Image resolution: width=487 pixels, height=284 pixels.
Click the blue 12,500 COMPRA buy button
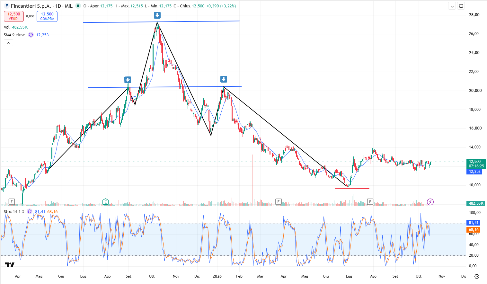(x=47, y=16)
